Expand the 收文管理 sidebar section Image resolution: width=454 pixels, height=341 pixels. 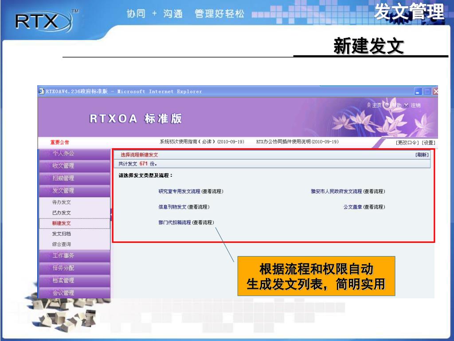click(x=63, y=166)
